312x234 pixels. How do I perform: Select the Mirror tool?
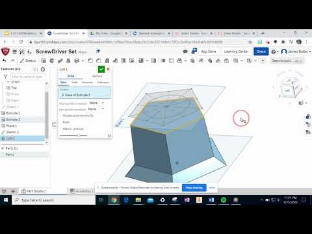click(x=153, y=60)
